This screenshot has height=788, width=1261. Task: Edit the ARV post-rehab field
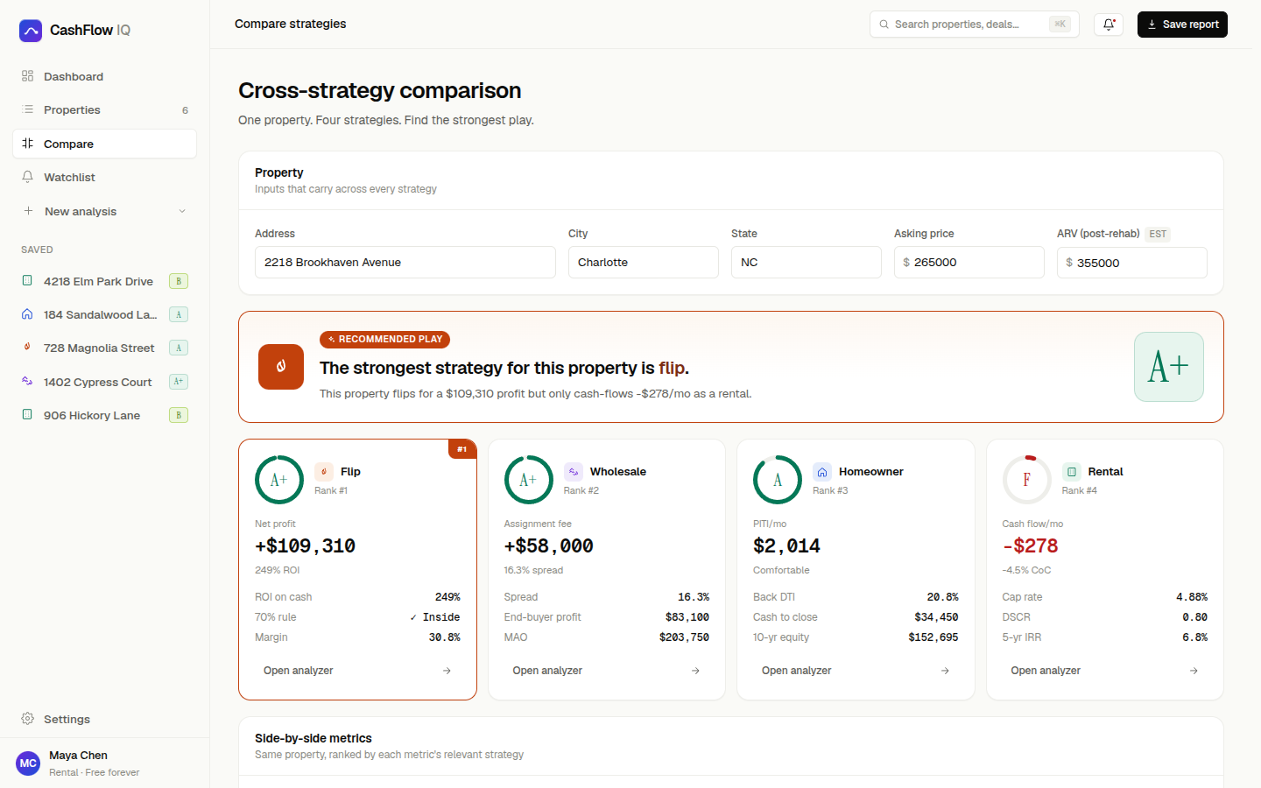(x=1132, y=263)
